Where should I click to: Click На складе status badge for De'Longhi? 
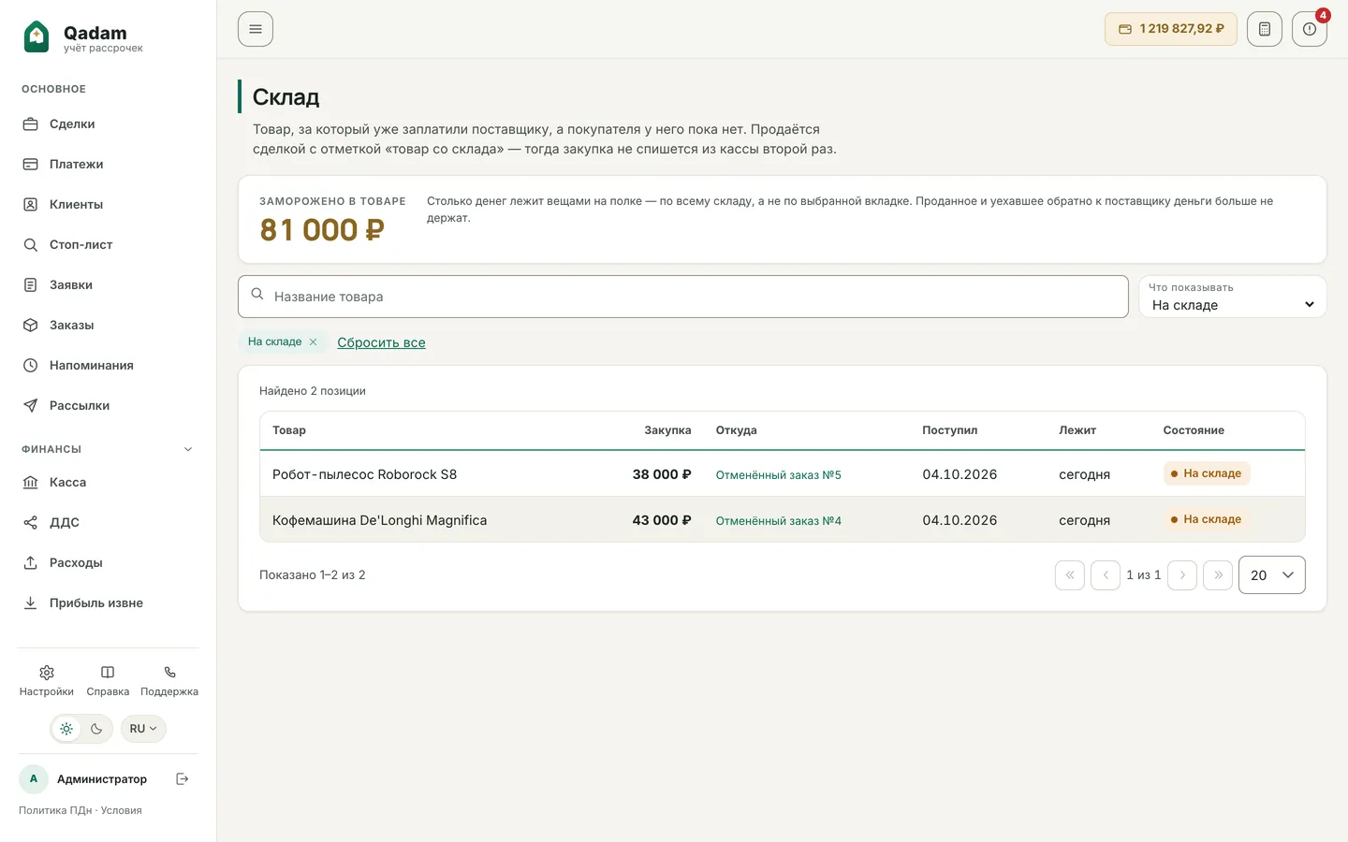1207,519
